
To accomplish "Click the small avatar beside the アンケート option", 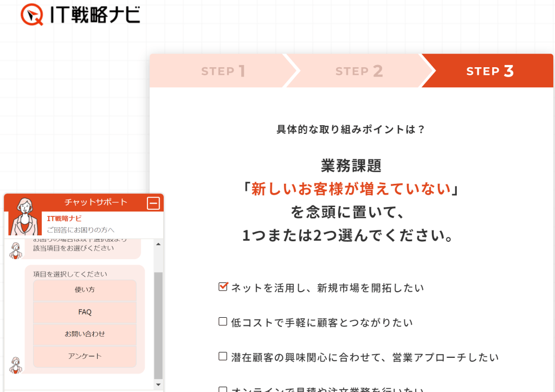I will pyautogui.click(x=16, y=365).
